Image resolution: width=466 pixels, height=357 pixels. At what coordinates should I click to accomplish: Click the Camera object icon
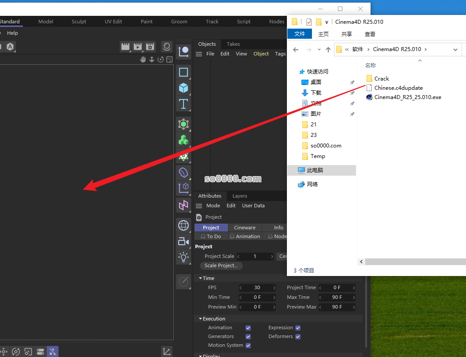pos(183,241)
